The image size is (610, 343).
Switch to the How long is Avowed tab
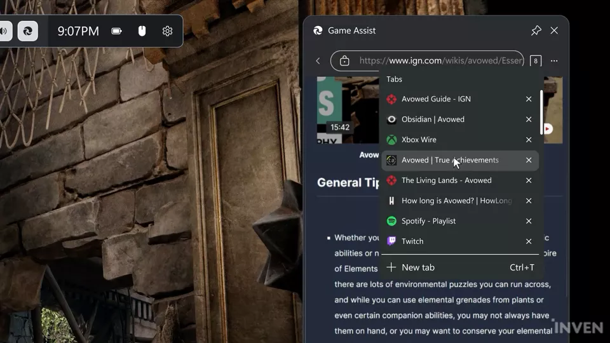click(x=460, y=201)
